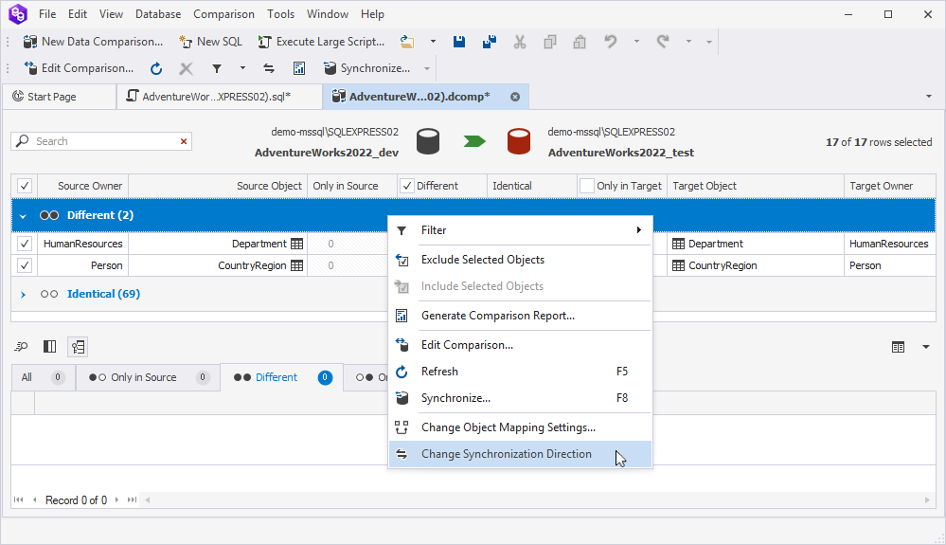Click the Save icon in the top toolbar
This screenshot has width=946, height=545.
pyautogui.click(x=459, y=42)
